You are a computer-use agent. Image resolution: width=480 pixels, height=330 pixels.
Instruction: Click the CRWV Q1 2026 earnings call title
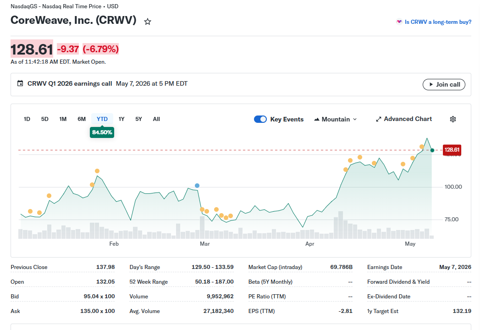[70, 83]
